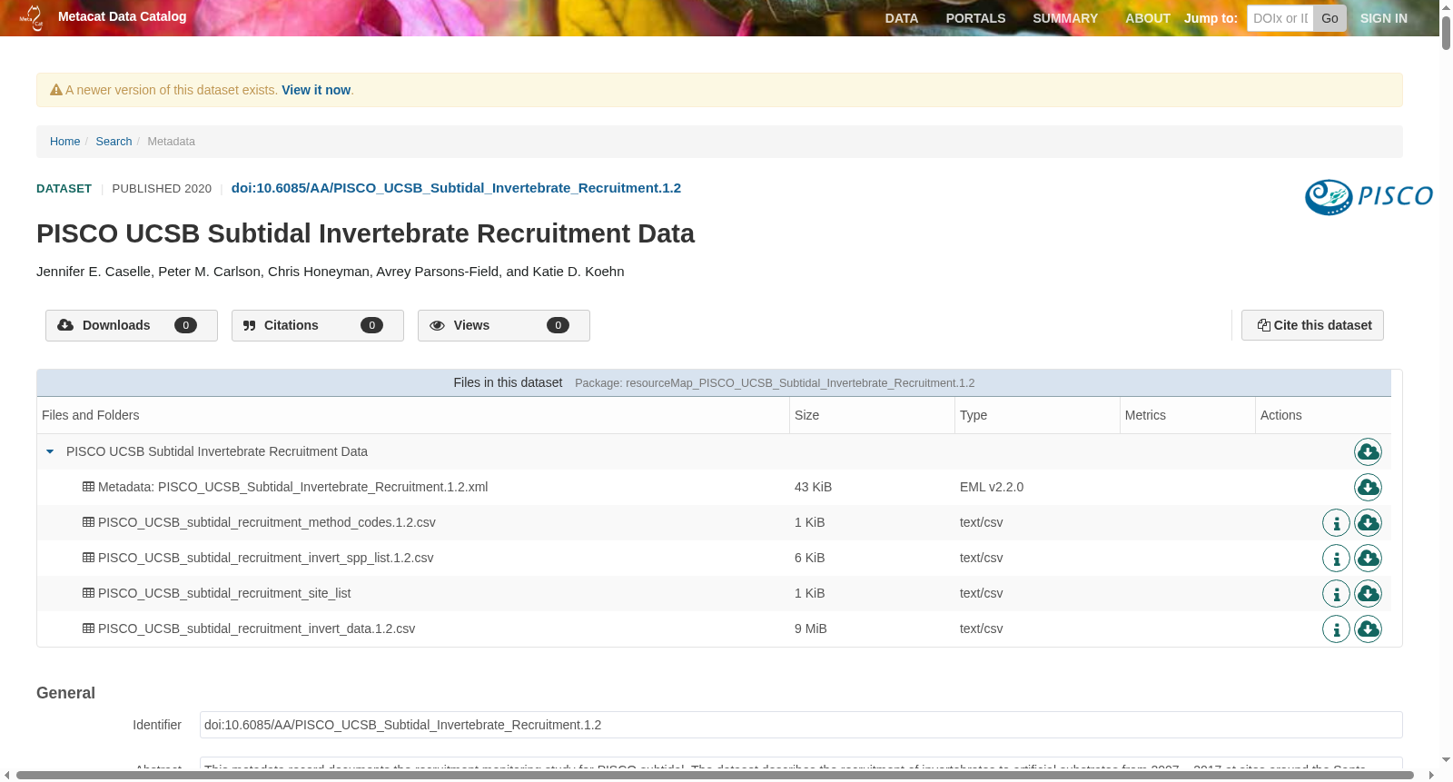Download the Metadata XML file
This screenshot has height=782, width=1453.
(1368, 487)
